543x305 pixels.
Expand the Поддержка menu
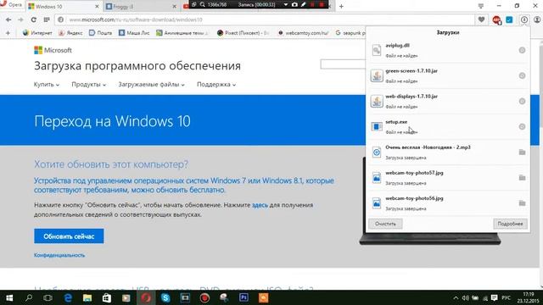(216, 85)
